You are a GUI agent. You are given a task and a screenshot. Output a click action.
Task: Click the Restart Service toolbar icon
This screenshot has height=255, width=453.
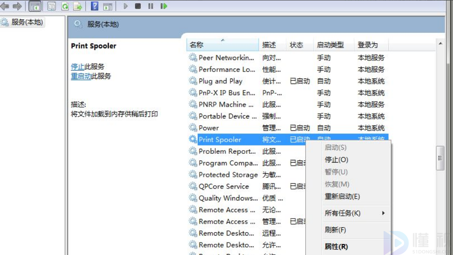click(x=164, y=6)
